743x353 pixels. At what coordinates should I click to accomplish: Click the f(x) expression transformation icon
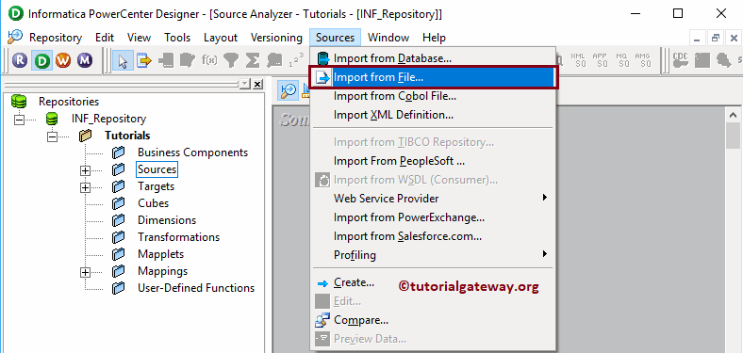point(209,60)
